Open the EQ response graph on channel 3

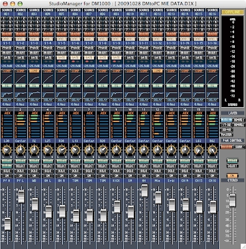click(34, 94)
